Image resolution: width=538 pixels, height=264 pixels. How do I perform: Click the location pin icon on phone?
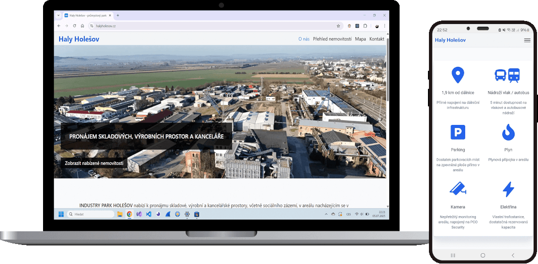457,75
